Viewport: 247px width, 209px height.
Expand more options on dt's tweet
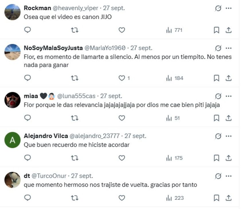(229, 176)
